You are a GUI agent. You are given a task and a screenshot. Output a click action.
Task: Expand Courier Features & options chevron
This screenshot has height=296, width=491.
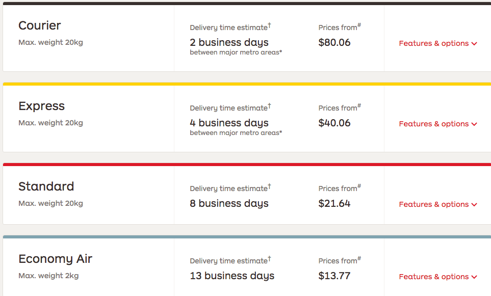pos(474,44)
